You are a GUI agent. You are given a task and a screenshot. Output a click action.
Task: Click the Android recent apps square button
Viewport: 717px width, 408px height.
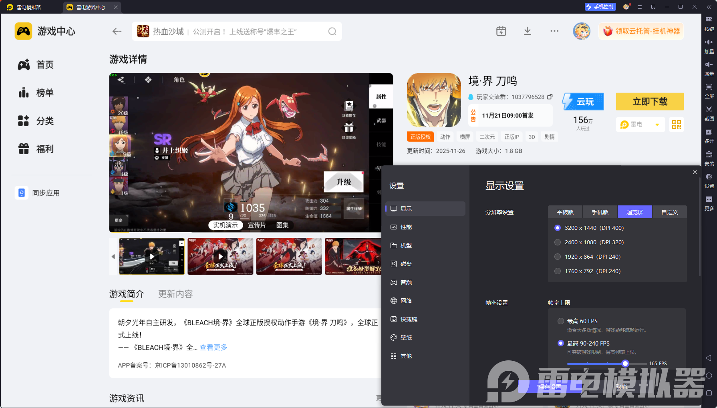(709, 393)
